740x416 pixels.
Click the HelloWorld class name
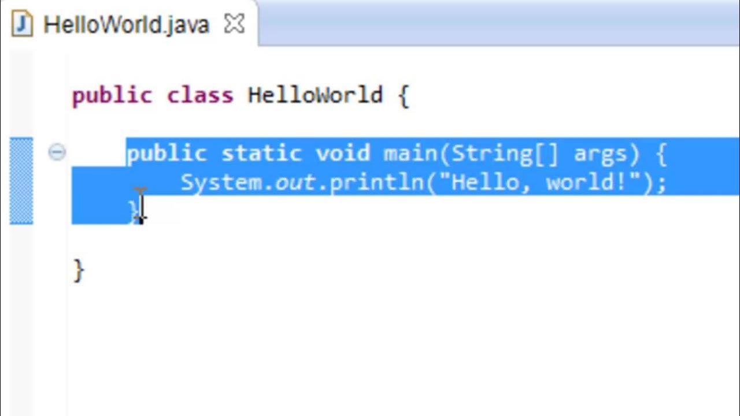click(315, 95)
